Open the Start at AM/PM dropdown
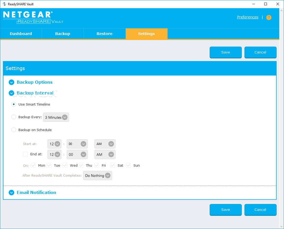 [105, 144]
